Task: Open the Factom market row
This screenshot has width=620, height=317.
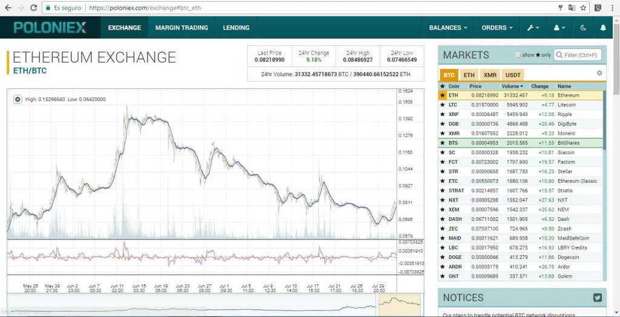Action: click(x=521, y=162)
